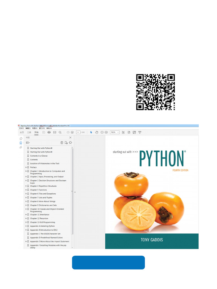Open Chapter 8 More About Strings bookmark
The height and width of the screenshot is (289, 217).
coord(43,202)
